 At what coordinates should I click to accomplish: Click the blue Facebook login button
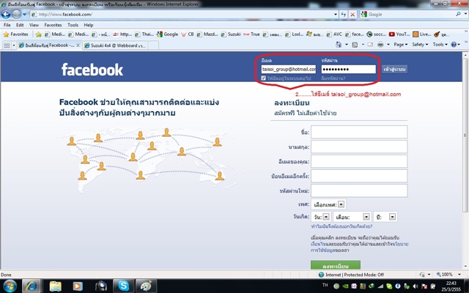point(394,69)
